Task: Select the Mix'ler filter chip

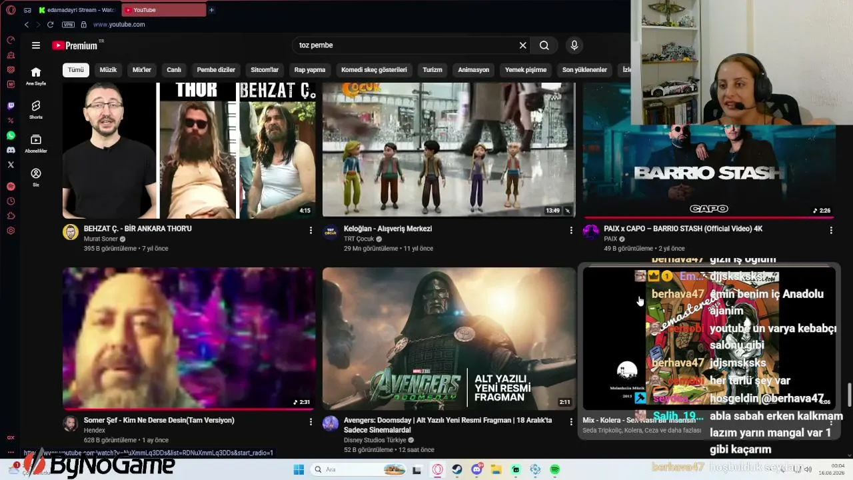Action: coord(142,70)
